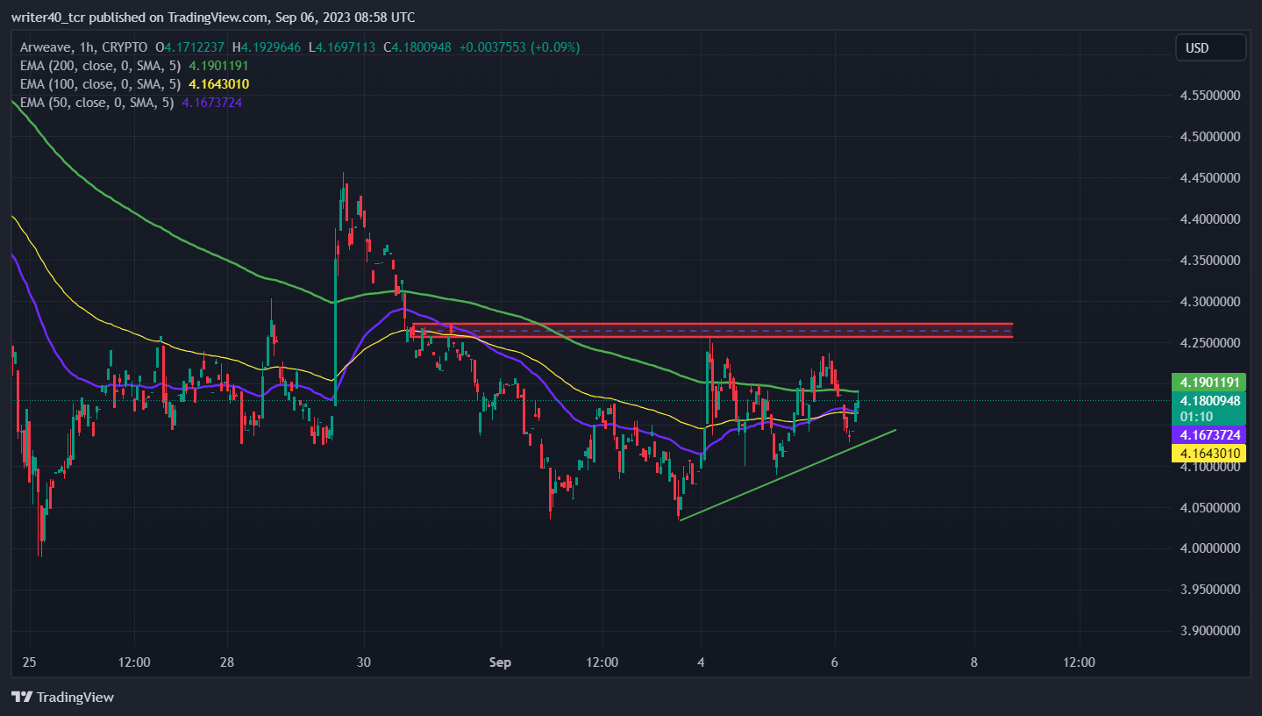Select the EMA 50 indicator legend
1262x716 pixels.
[131, 103]
